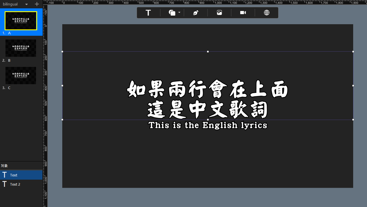Click the English lyrics text on the canvas

pos(208,125)
